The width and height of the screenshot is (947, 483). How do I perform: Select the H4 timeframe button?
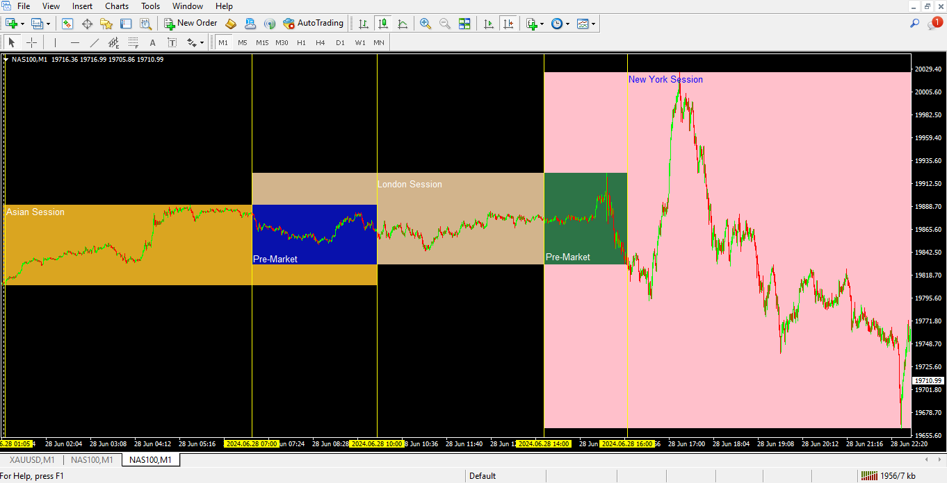321,42
